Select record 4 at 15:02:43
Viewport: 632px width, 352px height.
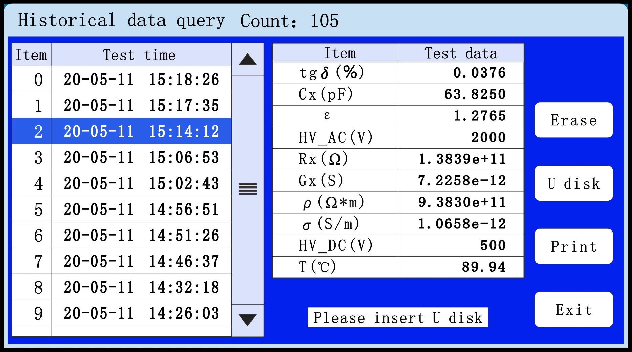[x=122, y=183]
